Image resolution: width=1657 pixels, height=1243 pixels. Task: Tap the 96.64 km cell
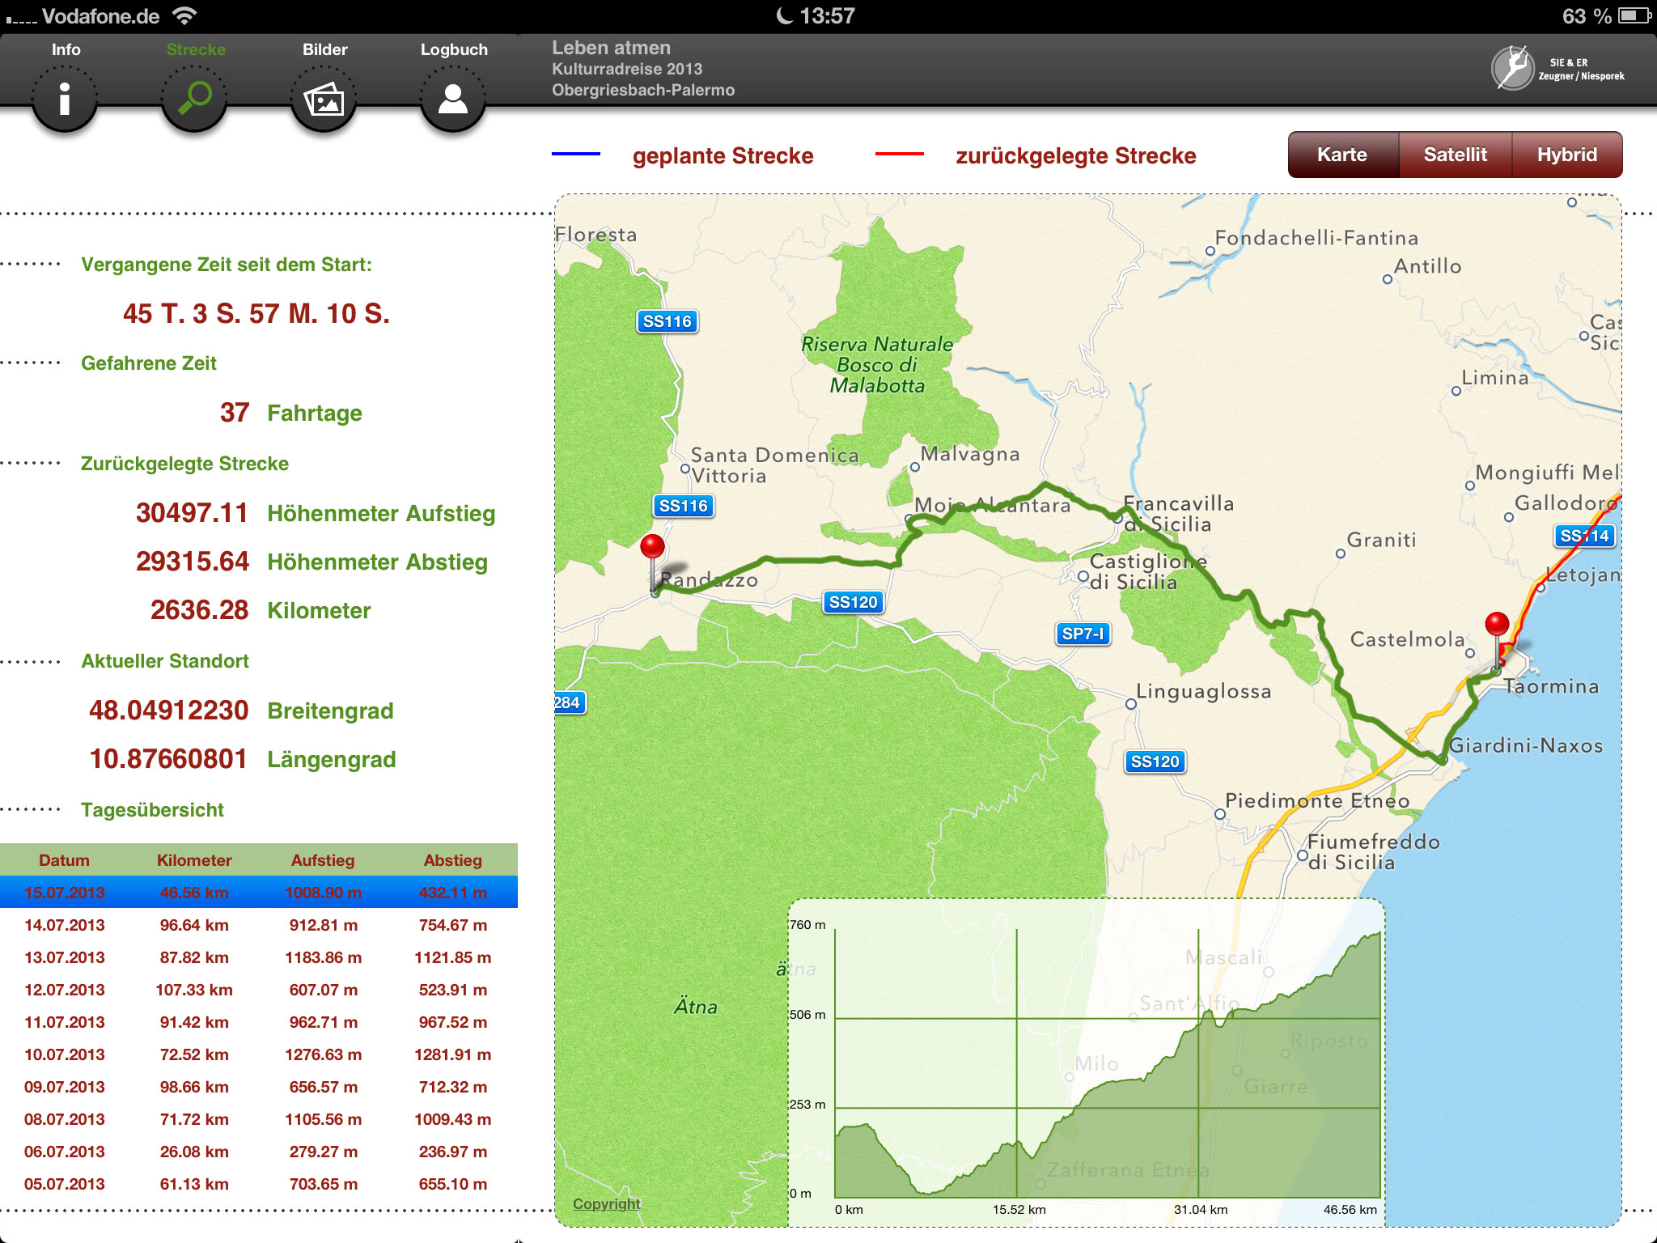tap(194, 925)
